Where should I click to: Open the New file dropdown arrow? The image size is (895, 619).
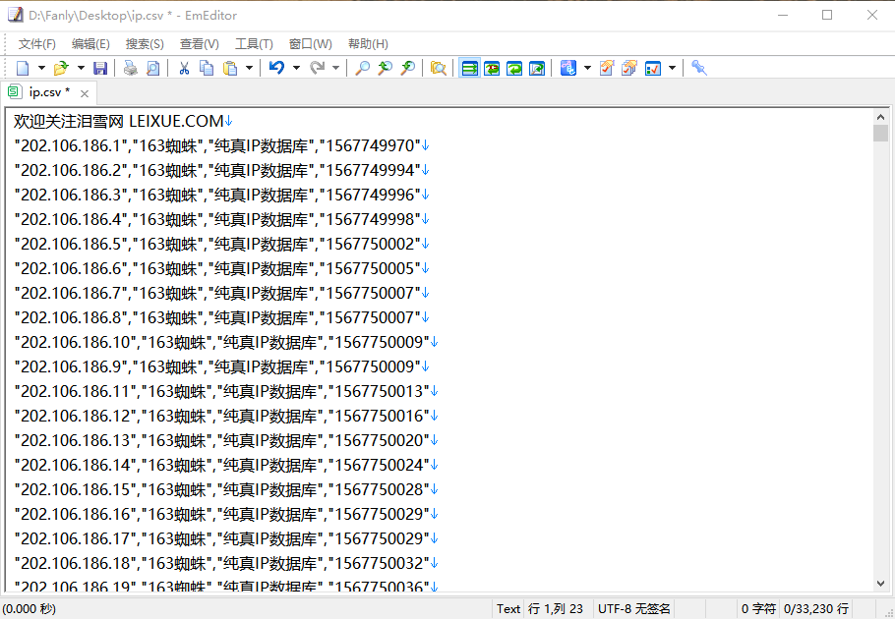pyautogui.click(x=41, y=68)
